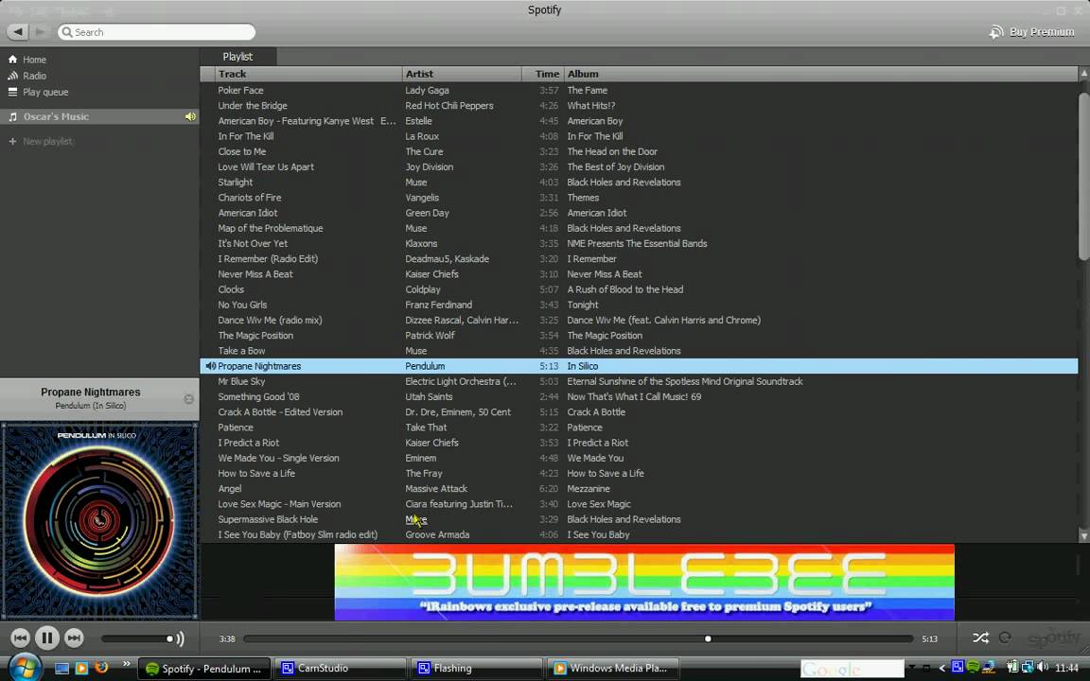Go back with the navigation arrow

(x=17, y=32)
